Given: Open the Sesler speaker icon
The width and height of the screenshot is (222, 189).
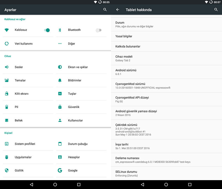Looking at the screenshot, I should (x=7, y=67).
